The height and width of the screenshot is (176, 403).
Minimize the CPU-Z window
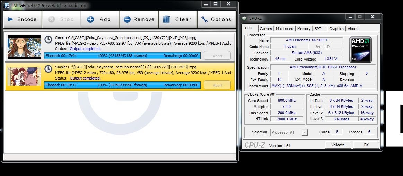click(350, 17)
